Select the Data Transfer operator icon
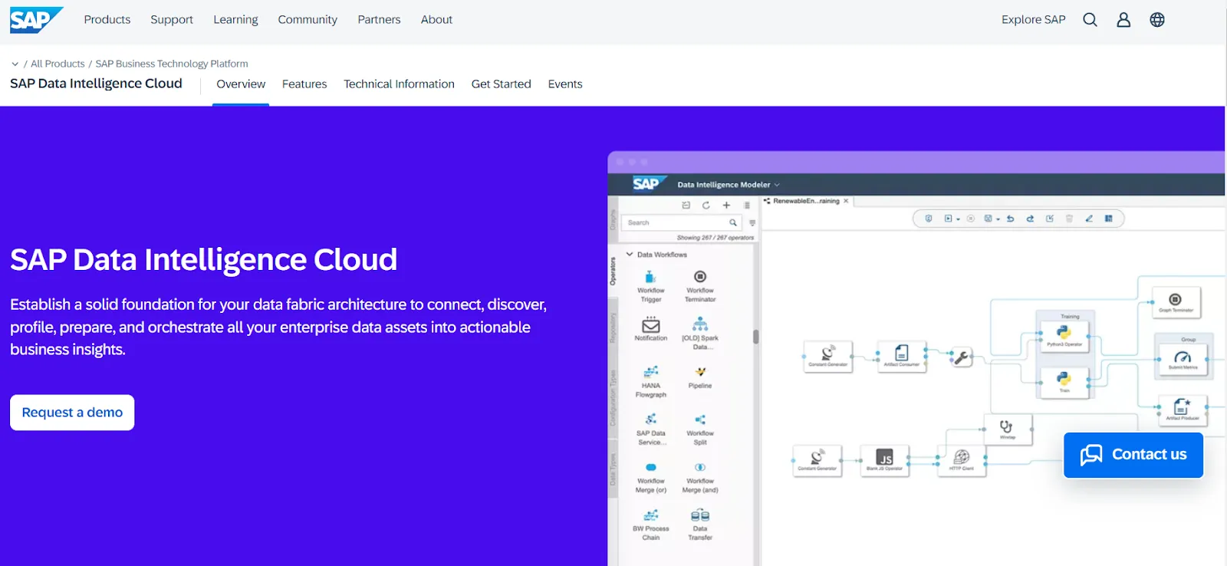 pos(700,515)
